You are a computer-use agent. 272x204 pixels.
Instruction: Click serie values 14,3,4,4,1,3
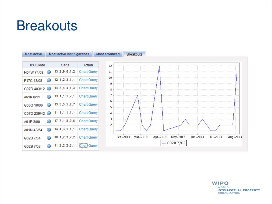point(65,88)
